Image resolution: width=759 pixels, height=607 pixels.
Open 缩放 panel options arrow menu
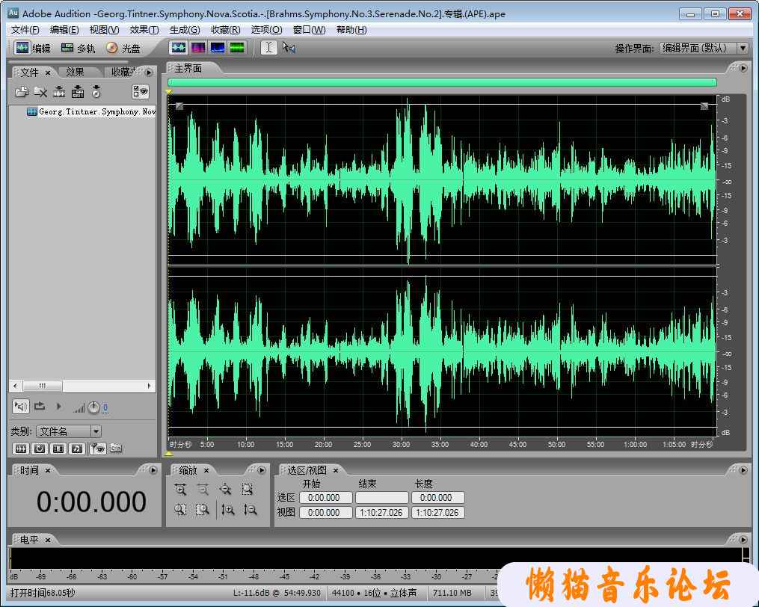tap(262, 470)
